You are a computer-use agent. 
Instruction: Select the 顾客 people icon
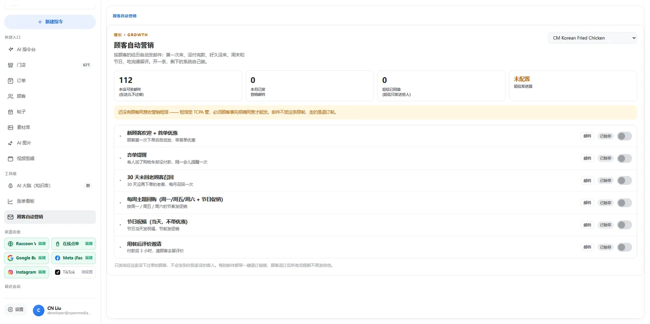pyautogui.click(x=11, y=96)
